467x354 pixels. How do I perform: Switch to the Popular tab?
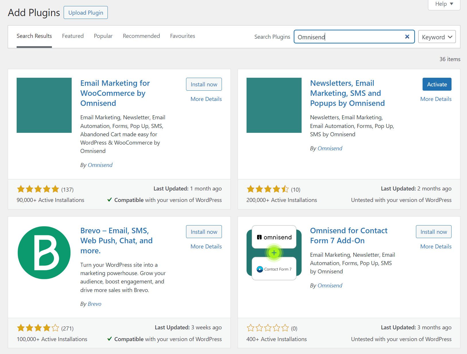pos(103,36)
